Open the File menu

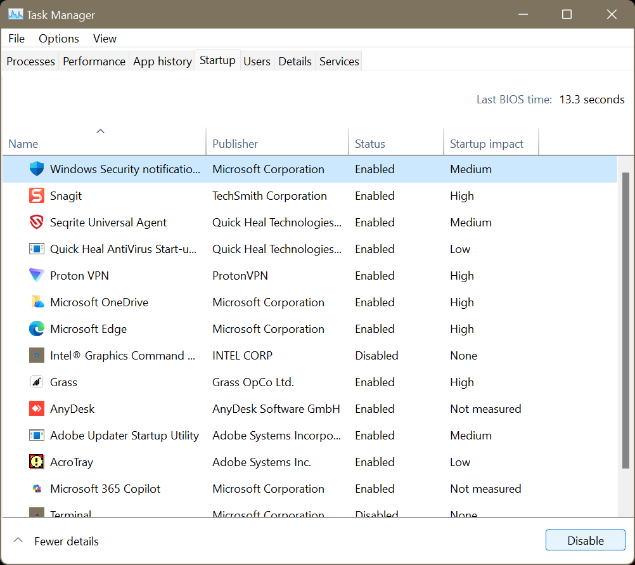[16, 39]
